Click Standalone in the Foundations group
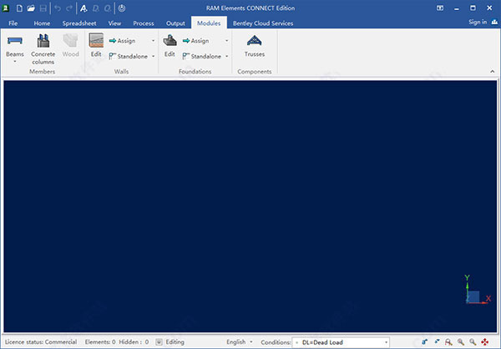 point(201,56)
